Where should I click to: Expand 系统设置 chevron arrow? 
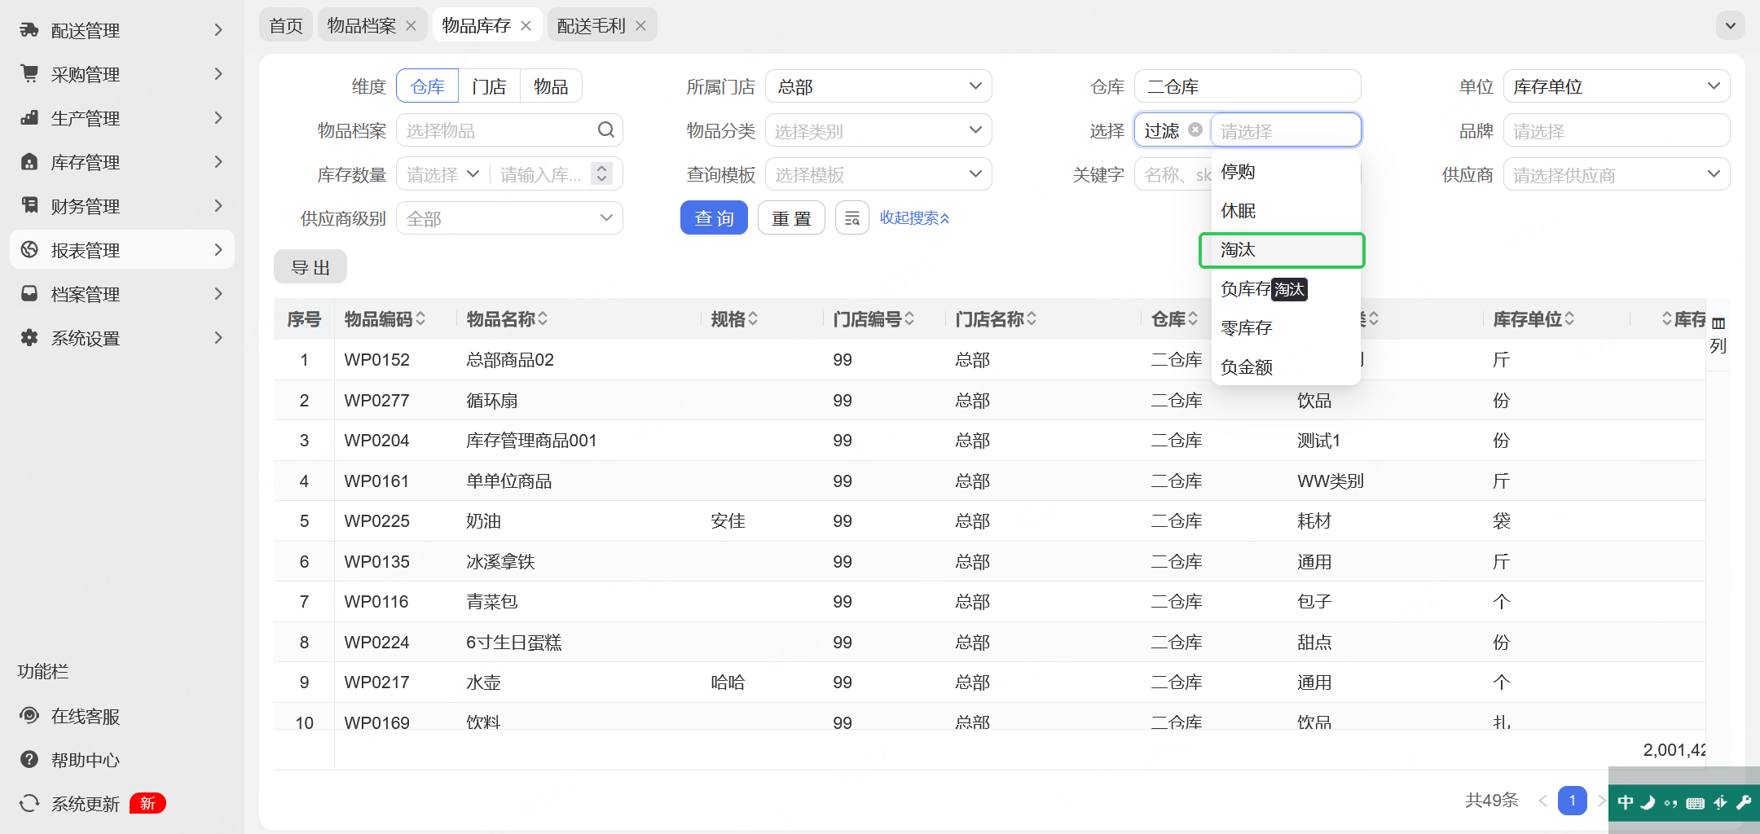click(218, 338)
